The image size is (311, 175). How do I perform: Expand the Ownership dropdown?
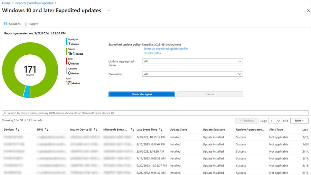pyautogui.click(x=192, y=74)
